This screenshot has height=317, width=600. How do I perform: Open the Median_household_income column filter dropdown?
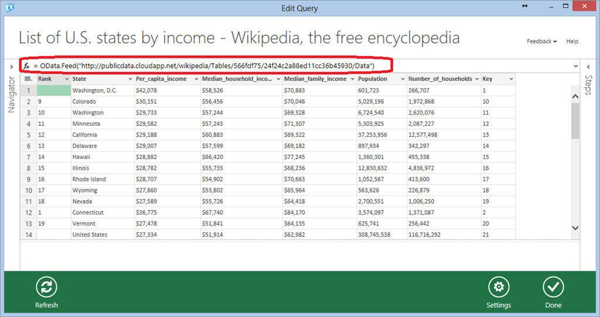tap(278, 79)
